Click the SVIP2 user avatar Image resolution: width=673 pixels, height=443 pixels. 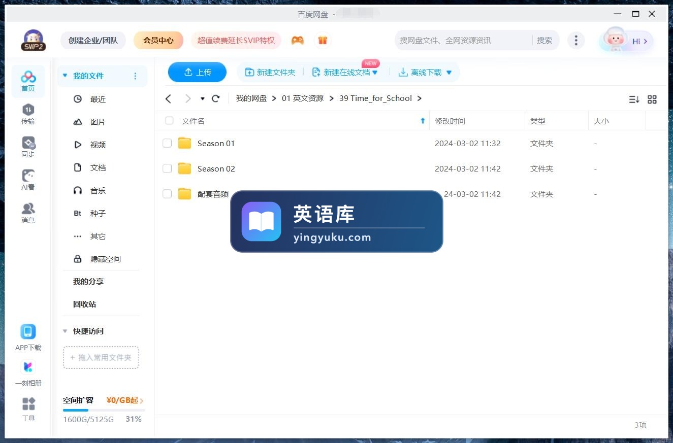pyautogui.click(x=33, y=40)
